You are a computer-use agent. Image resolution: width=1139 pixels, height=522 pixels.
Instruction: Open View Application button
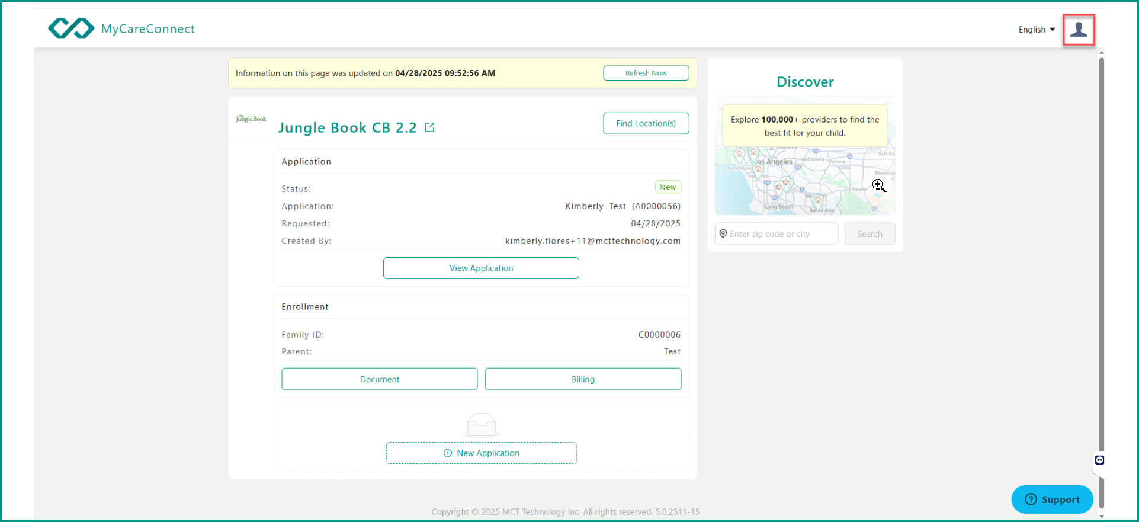click(481, 268)
